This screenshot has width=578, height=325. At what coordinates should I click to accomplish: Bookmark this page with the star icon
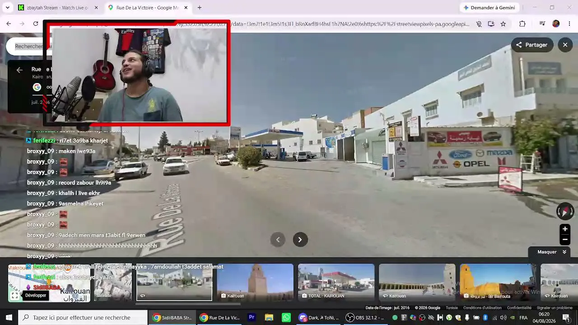[503, 24]
